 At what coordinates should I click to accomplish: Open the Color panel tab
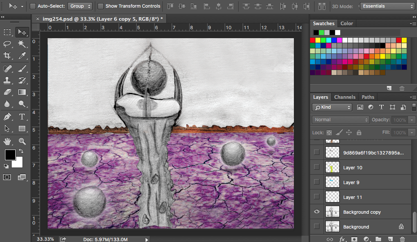click(x=346, y=23)
